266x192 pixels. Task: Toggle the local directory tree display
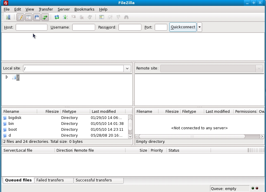29,17
